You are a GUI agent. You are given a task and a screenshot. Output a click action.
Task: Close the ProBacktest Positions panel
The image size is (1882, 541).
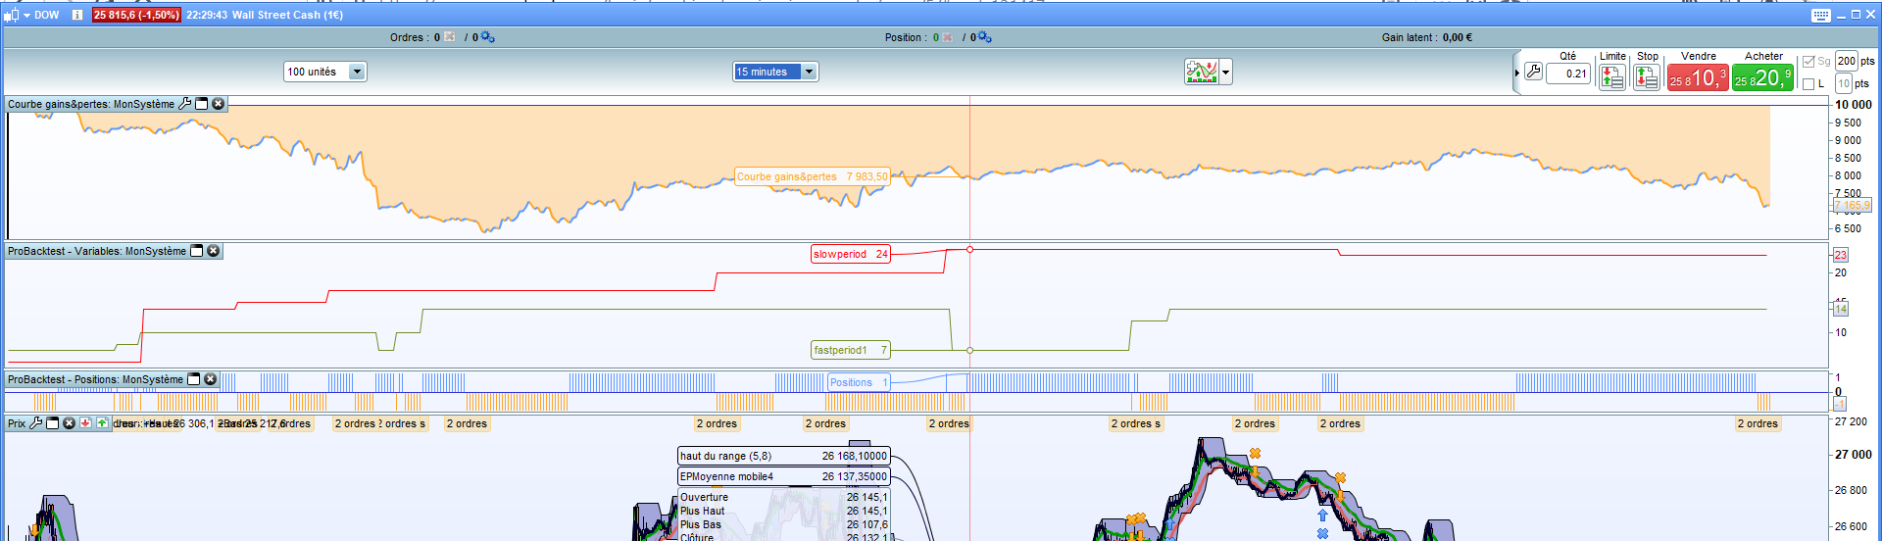[211, 379]
